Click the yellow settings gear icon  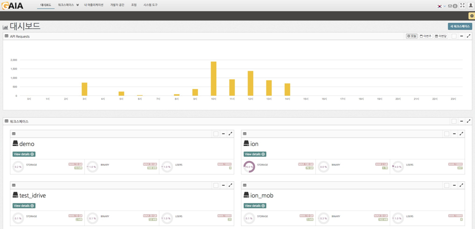[x=472, y=16]
